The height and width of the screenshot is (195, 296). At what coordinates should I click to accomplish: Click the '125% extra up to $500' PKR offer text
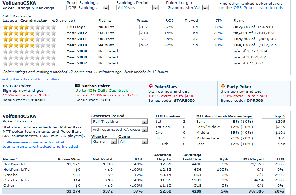click(x=26, y=95)
